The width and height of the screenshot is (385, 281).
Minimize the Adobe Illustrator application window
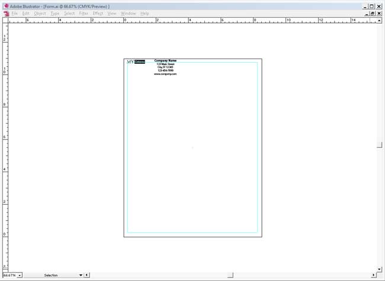(x=365, y=7)
